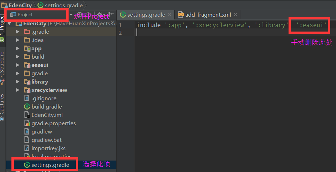
Task: Click the ':app' string in editor
Action: [x=175, y=25]
